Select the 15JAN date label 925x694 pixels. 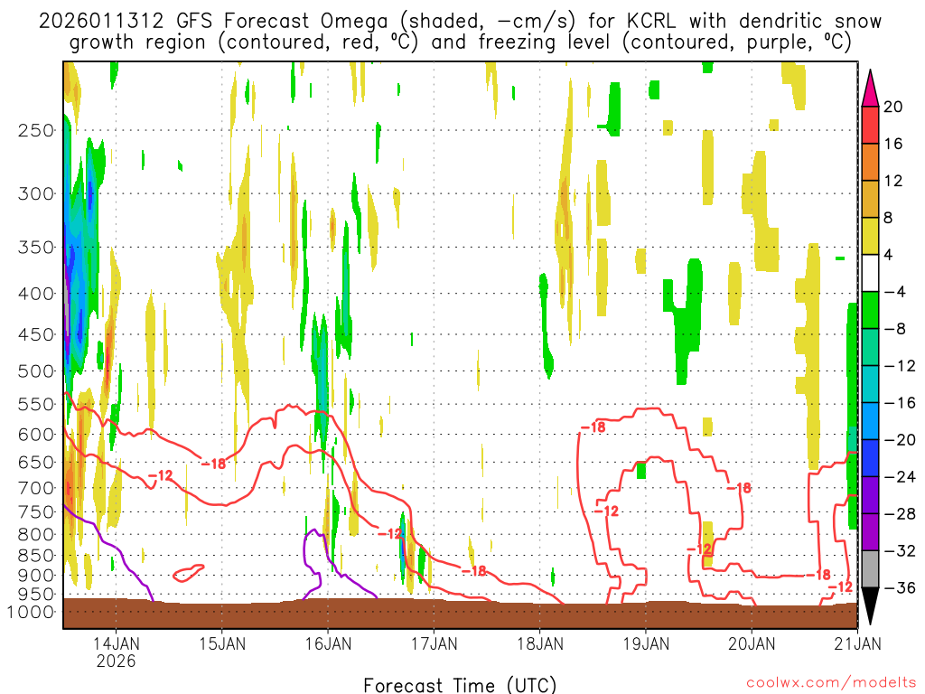click(222, 643)
